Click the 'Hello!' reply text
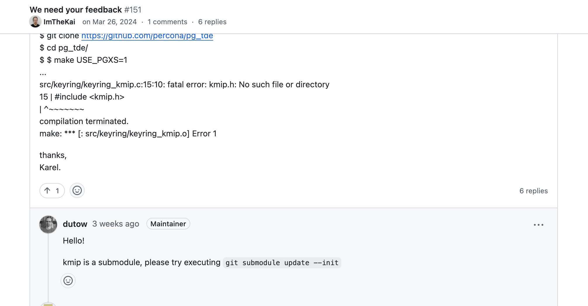The width and height of the screenshot is (588, 306). click(74, 241)
